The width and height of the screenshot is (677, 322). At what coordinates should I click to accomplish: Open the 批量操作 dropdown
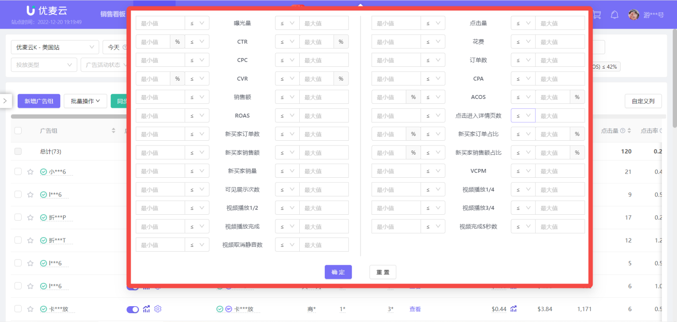click(86, 101)
